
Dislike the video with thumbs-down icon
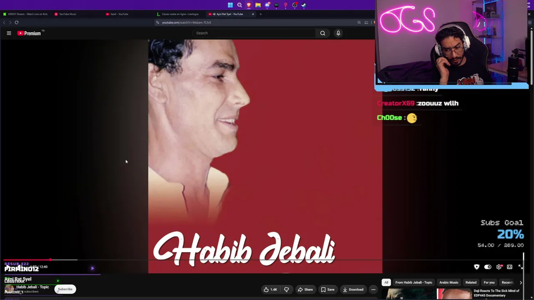[287, 290]
